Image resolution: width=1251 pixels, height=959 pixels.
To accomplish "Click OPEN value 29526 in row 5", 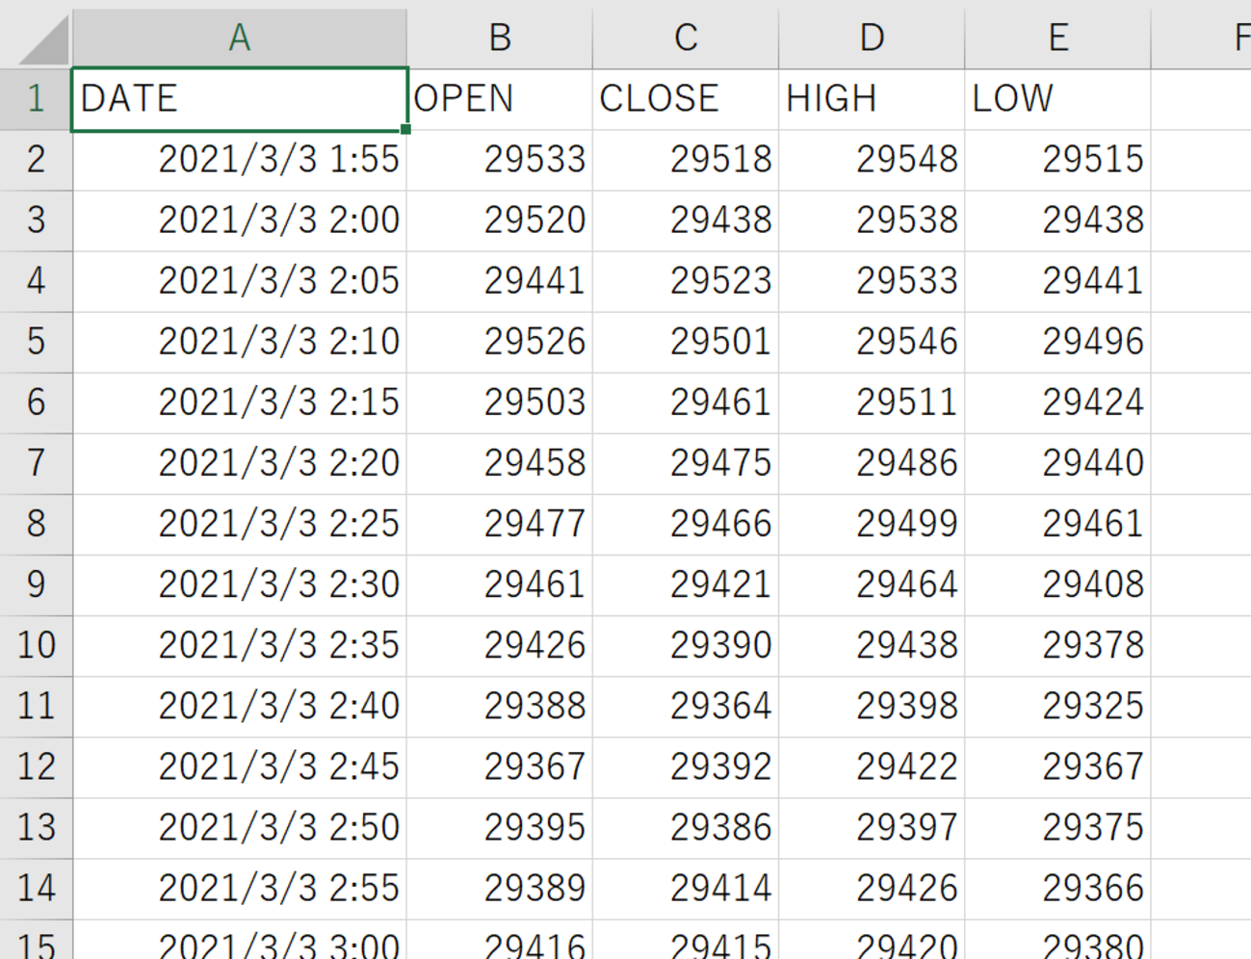I will [x=500, y=342].
